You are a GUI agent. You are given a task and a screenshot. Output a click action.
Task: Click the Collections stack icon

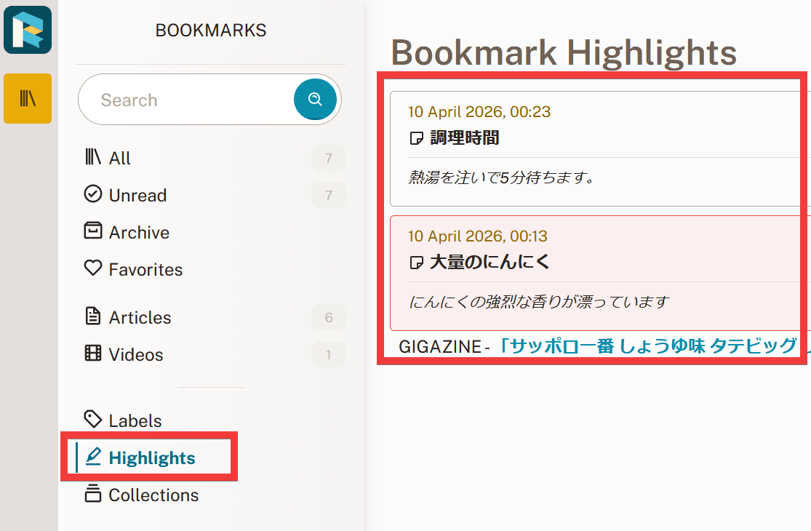click(92, 493)
